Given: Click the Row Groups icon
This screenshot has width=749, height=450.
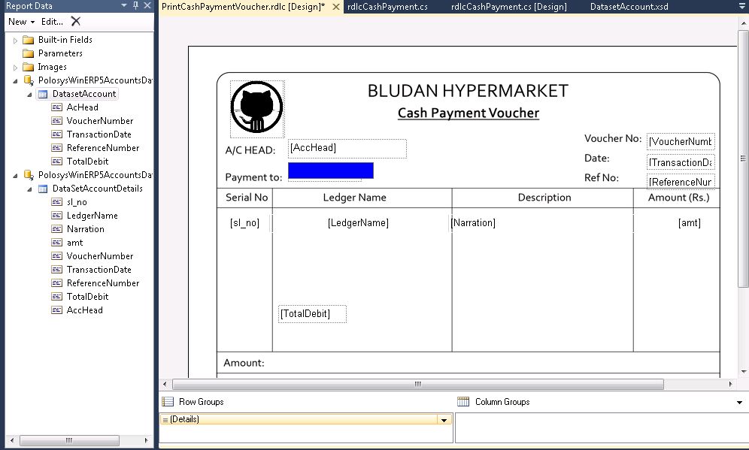Looking at the screenshot, I should pyautogui.click(x=168, y=402).
